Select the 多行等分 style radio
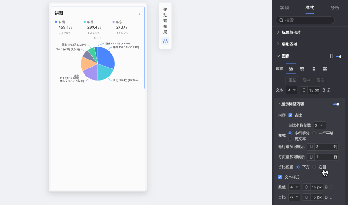The width and height of the screenshot is (348, 205). pyautogui.click(x=290, y=133)
